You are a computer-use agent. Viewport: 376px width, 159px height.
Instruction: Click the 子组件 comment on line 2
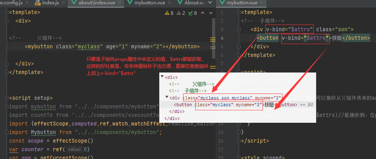coord(263,21)
